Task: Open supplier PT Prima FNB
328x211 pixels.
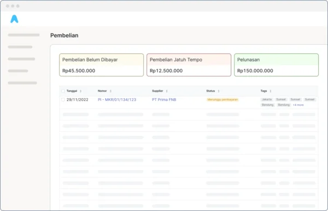Action: (x=164, y=100)
